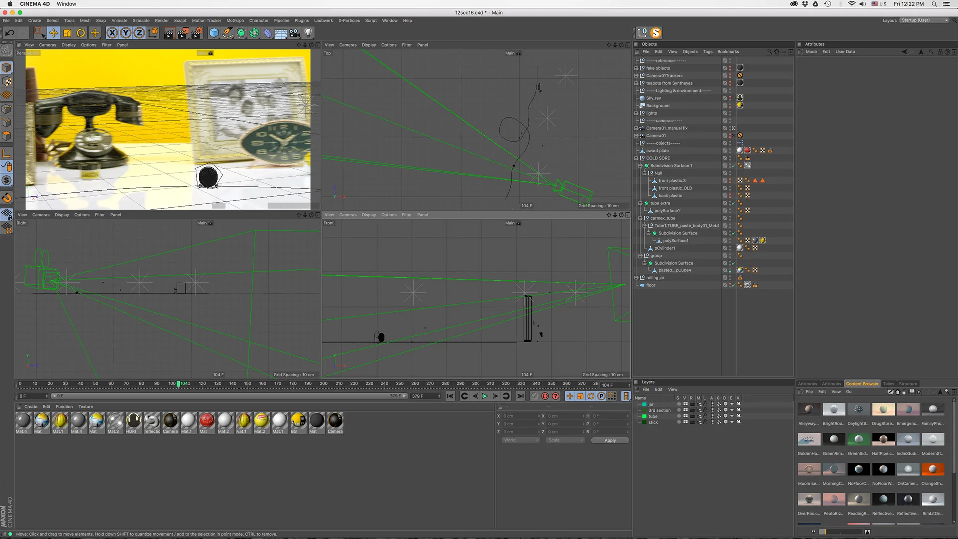Screen dimensions: 958x539
Task: Click the Camera object icon
Action: [295, 33]
